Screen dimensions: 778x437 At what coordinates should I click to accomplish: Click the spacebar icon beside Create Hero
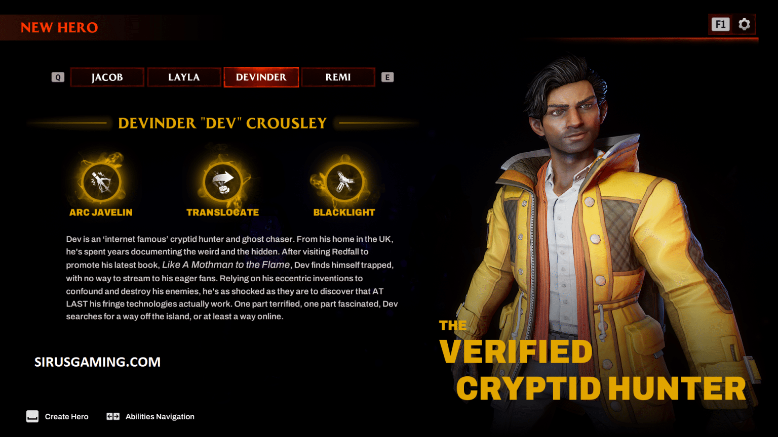tap(32, 417)
